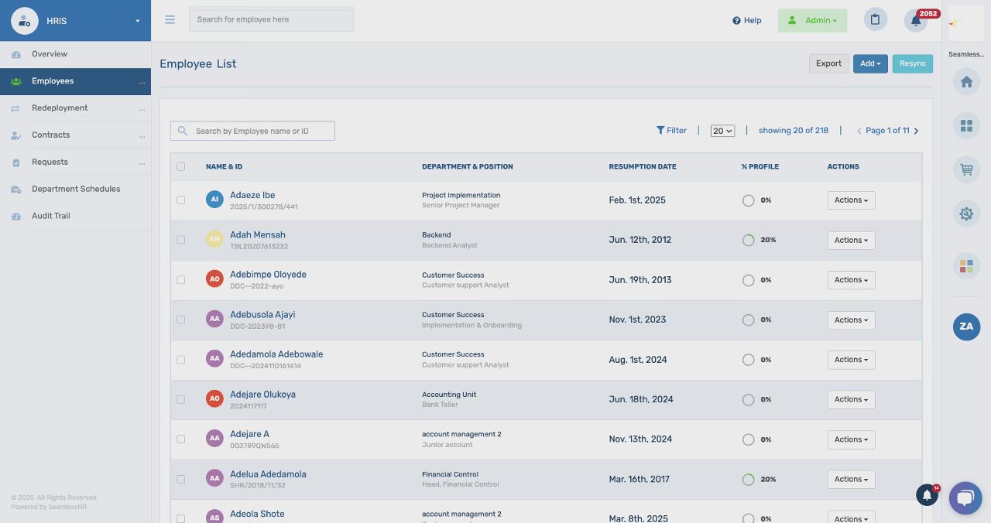Open Actions dropdown for Adebusola Ajayi

tap(851, 320)
